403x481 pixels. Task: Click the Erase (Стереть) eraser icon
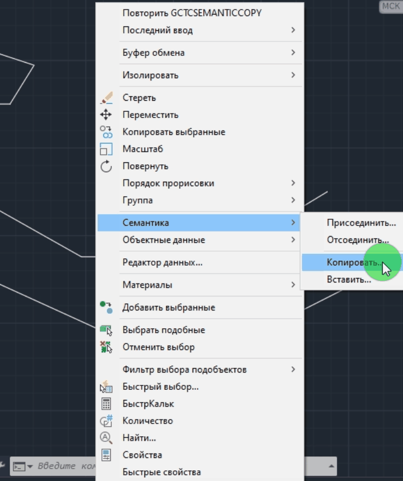pyautogui.click(x=106, y=98)
